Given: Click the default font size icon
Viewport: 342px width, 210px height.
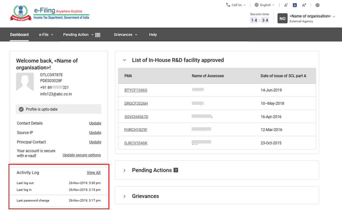Looking at the screenshot, I should (x=295, y=5).
